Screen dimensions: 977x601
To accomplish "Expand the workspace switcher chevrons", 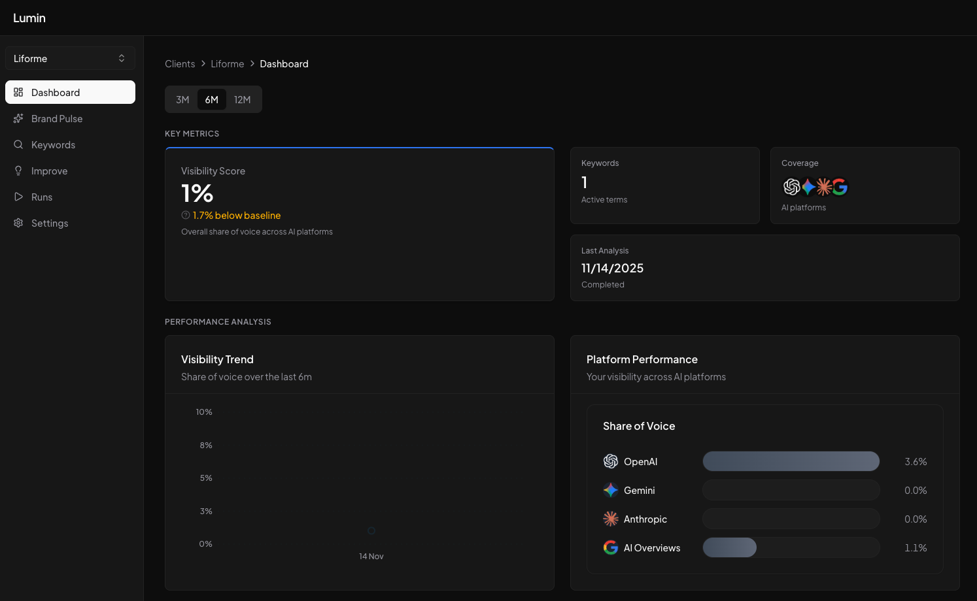I will 122,58.
